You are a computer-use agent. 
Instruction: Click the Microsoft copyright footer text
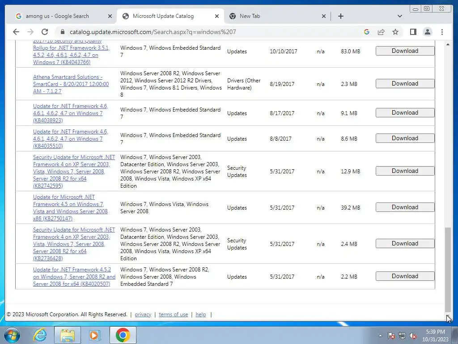pos(67,314)
